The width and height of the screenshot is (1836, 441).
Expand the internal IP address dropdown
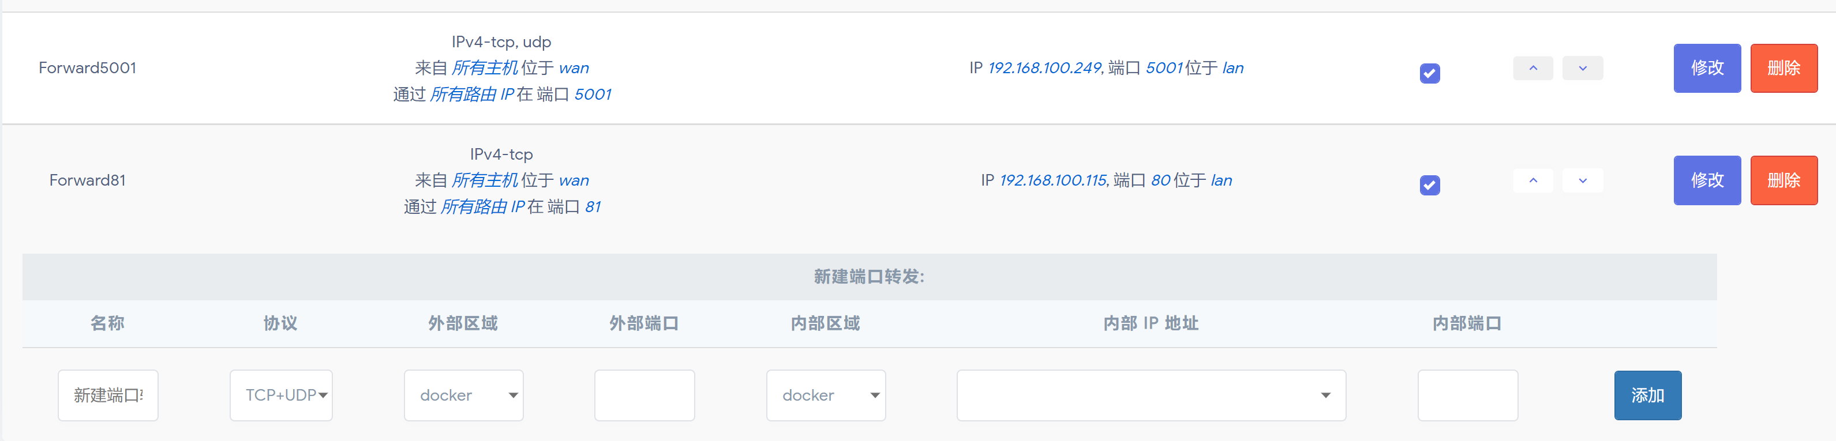tap(1151, 395)
